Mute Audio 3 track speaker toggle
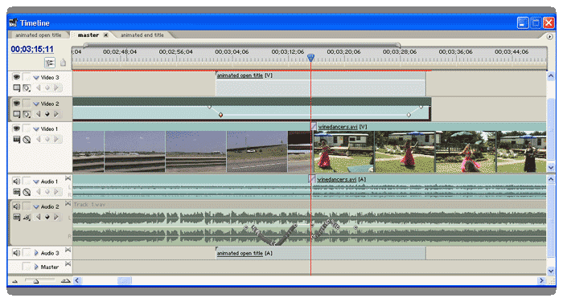 [16, 253]
